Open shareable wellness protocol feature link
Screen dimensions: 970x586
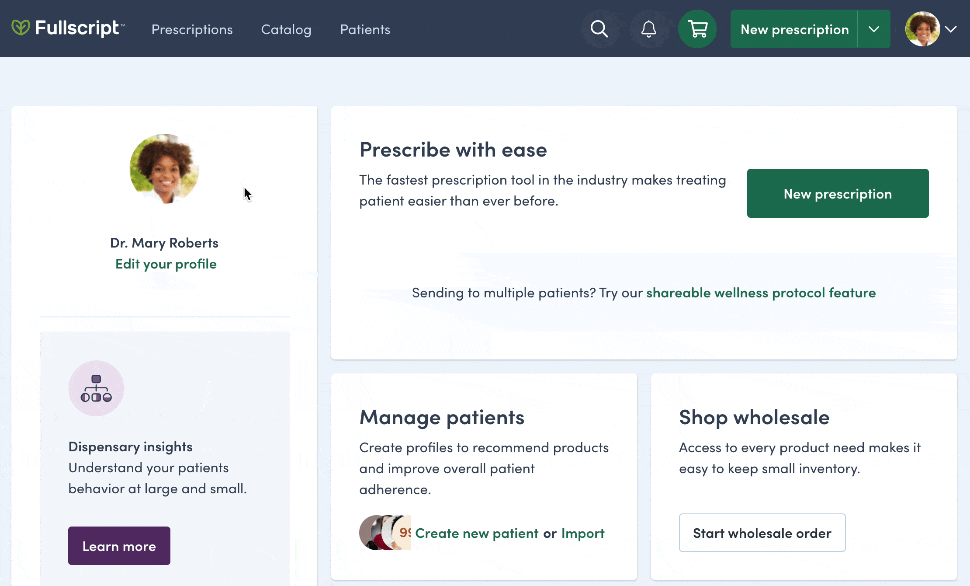[761, 293]
